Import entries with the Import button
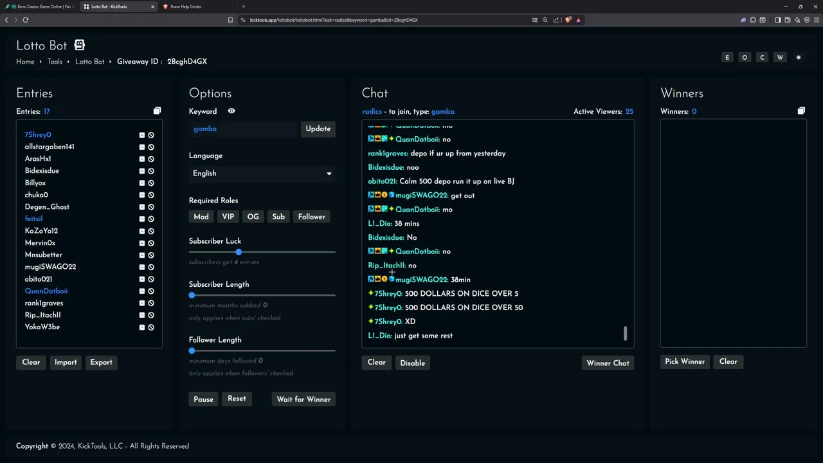 point(66,362)
